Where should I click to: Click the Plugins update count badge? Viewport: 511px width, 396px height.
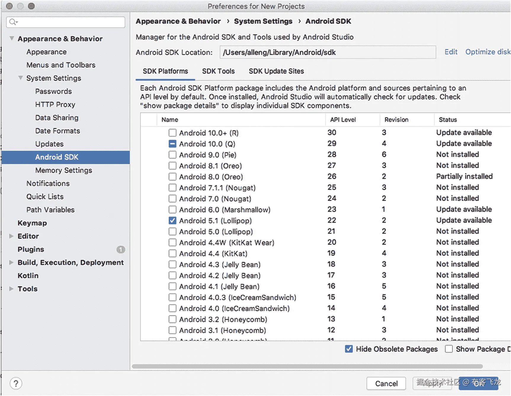coord(121,250)
